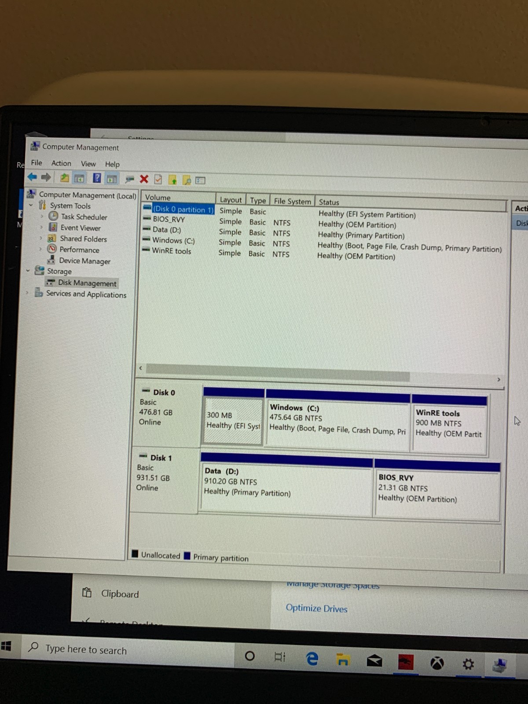Open File Explorer from the taskbar

[343, 659]
